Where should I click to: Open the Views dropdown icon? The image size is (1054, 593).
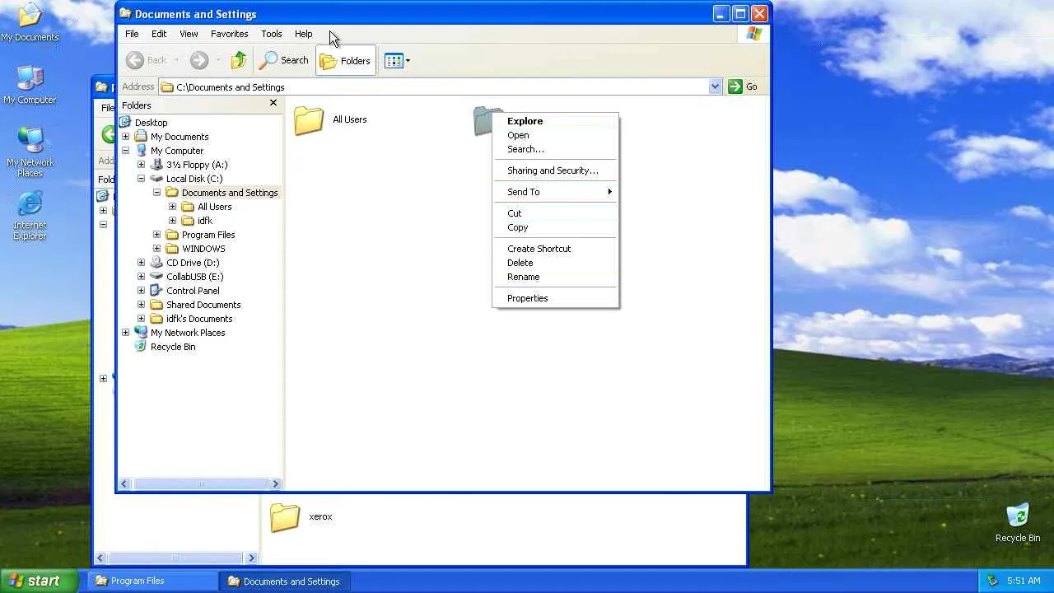pos(397,60)
